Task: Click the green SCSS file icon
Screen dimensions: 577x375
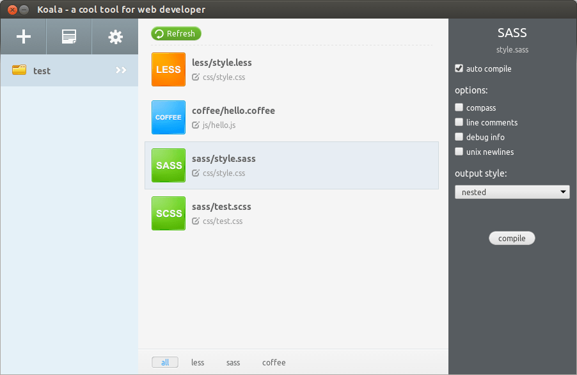Action: [168, 214]
